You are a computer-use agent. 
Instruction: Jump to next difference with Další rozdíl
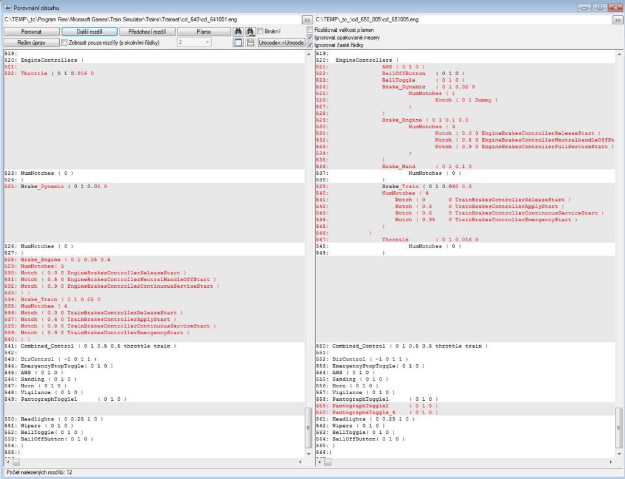89,31
